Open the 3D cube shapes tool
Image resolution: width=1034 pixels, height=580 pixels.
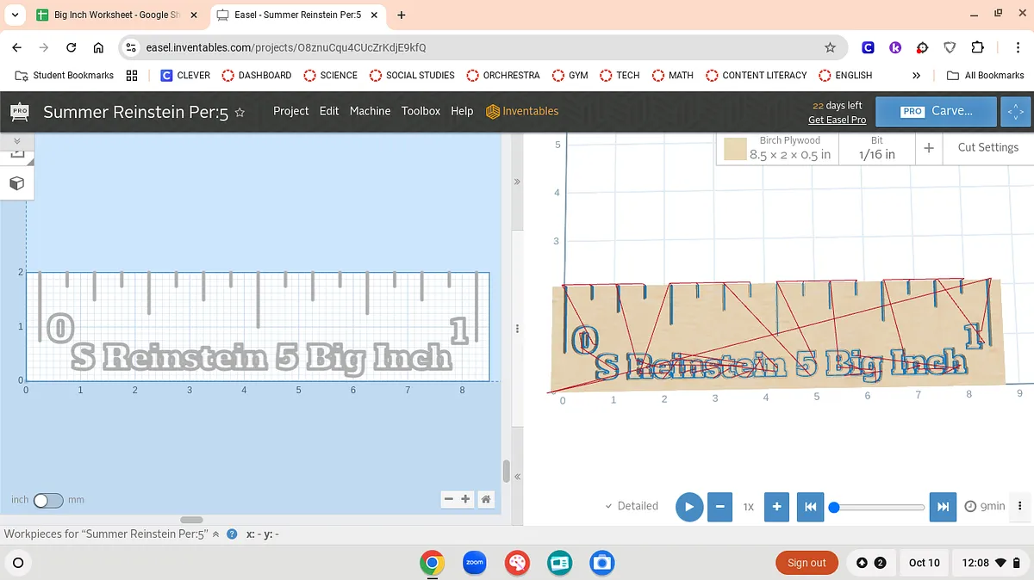(x=16, y=183)
